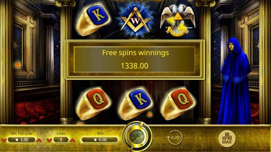Increase Bet Per Line value

(x=39, y=140)
